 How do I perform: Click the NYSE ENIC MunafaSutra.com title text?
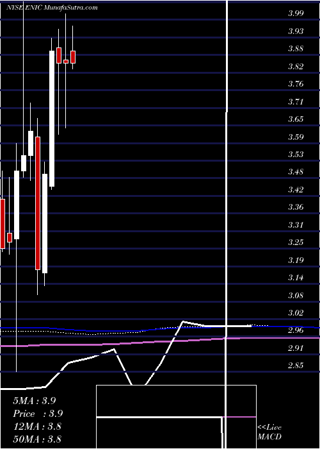[x=52, y=8]
